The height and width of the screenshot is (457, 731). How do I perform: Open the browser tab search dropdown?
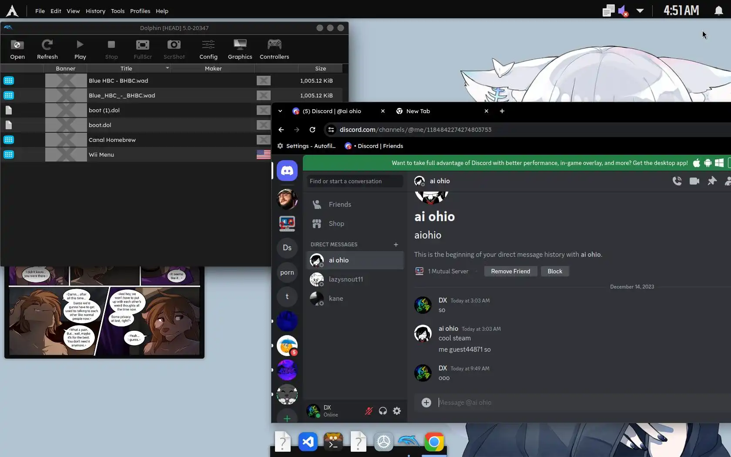280,111
